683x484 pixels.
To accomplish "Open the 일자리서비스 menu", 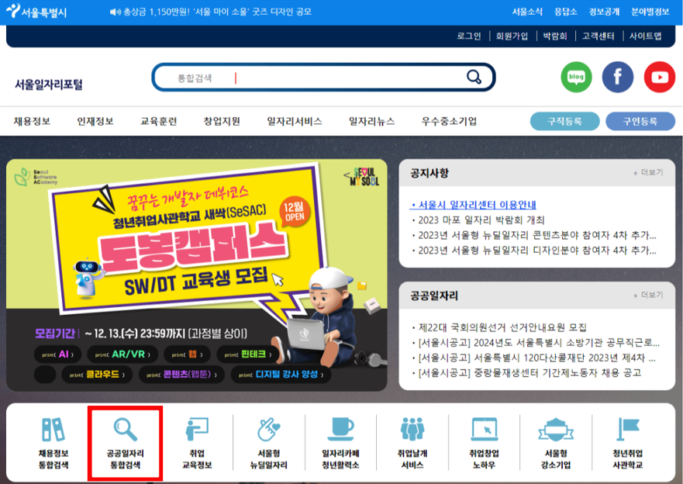I will pyautogui.click(x=295, y=121).
